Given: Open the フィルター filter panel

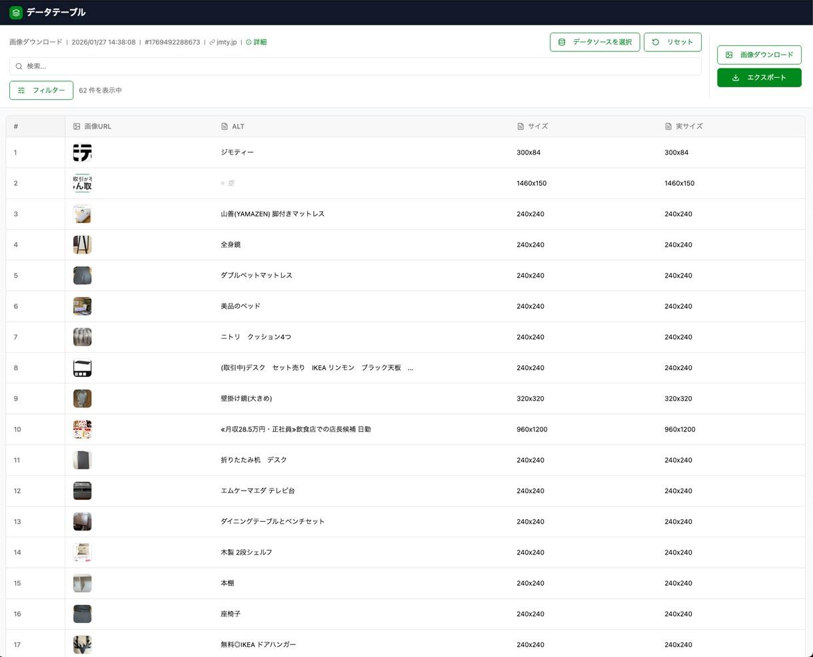Looking at the screenshot, I should point(41,90).
